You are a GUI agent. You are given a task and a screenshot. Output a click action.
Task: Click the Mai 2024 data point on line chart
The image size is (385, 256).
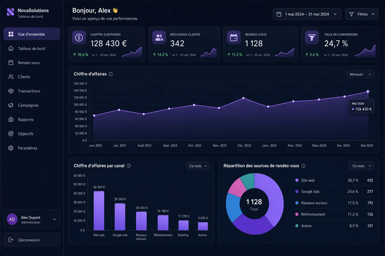point(368,91)
